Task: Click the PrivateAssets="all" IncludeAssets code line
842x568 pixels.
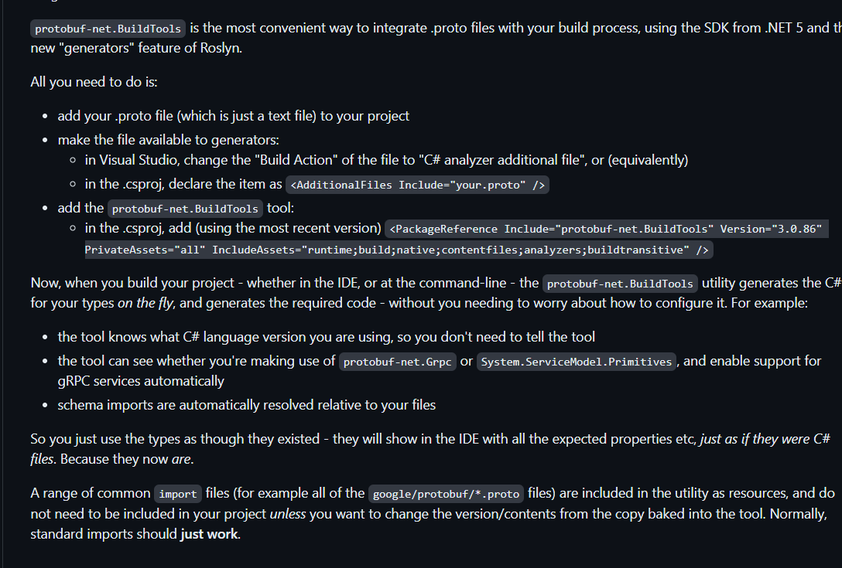Action: [398, 250]
